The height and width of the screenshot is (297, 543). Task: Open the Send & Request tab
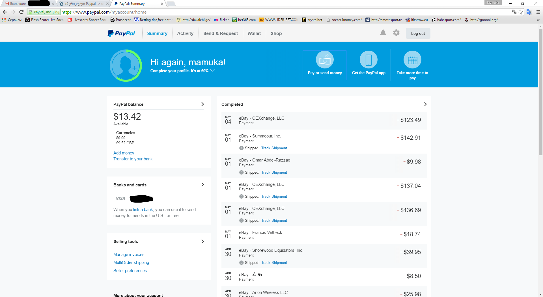[x=221, y=33]
